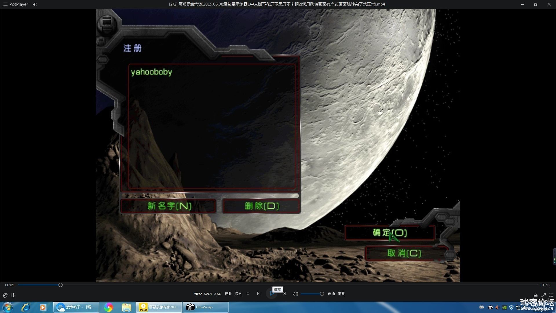Open the security shield tray icon
Image resolution: width=556 pixels, height=313 pixels.
pos(511,307)
